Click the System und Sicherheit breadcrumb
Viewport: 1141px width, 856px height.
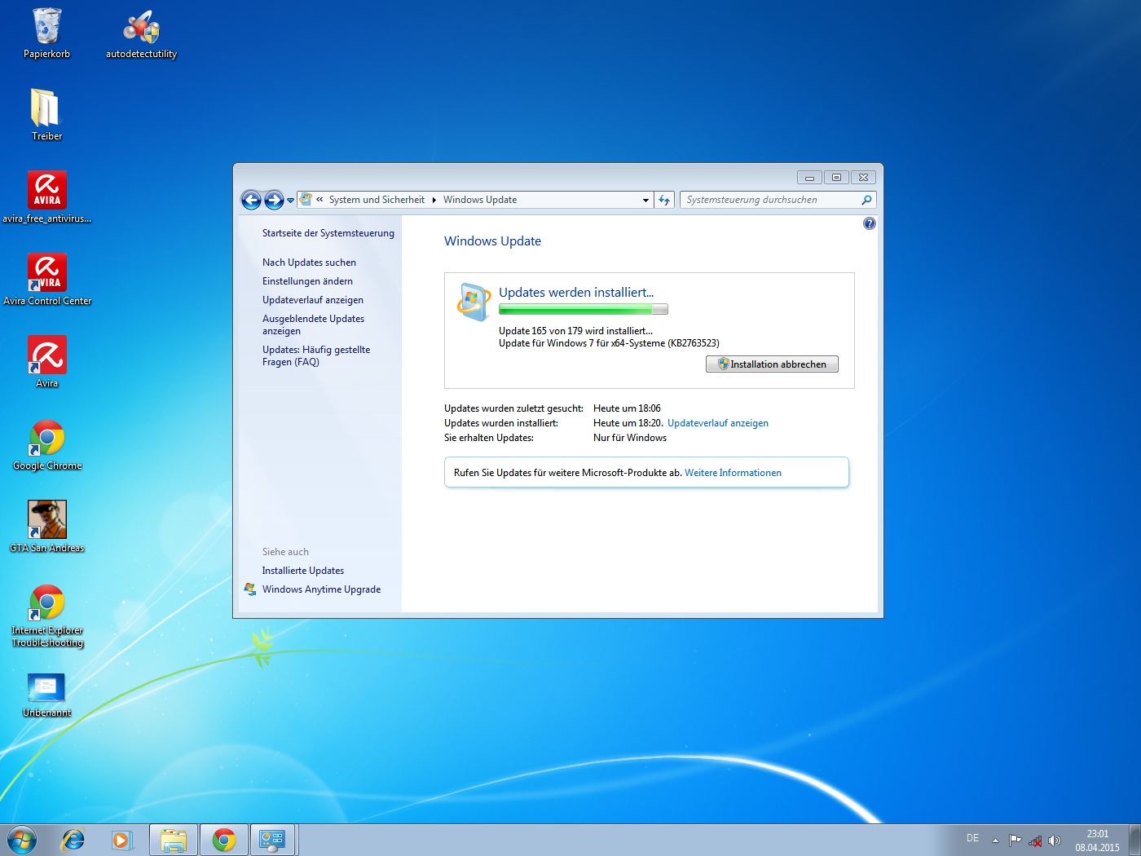point(377,200)
